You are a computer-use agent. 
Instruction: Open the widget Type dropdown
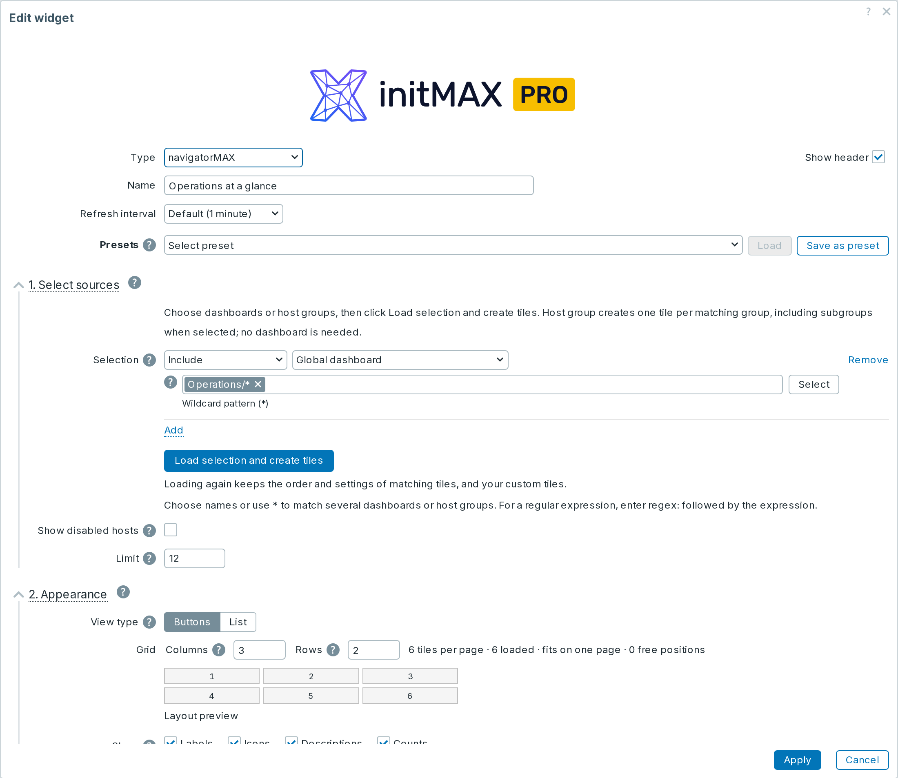point(233,158)
